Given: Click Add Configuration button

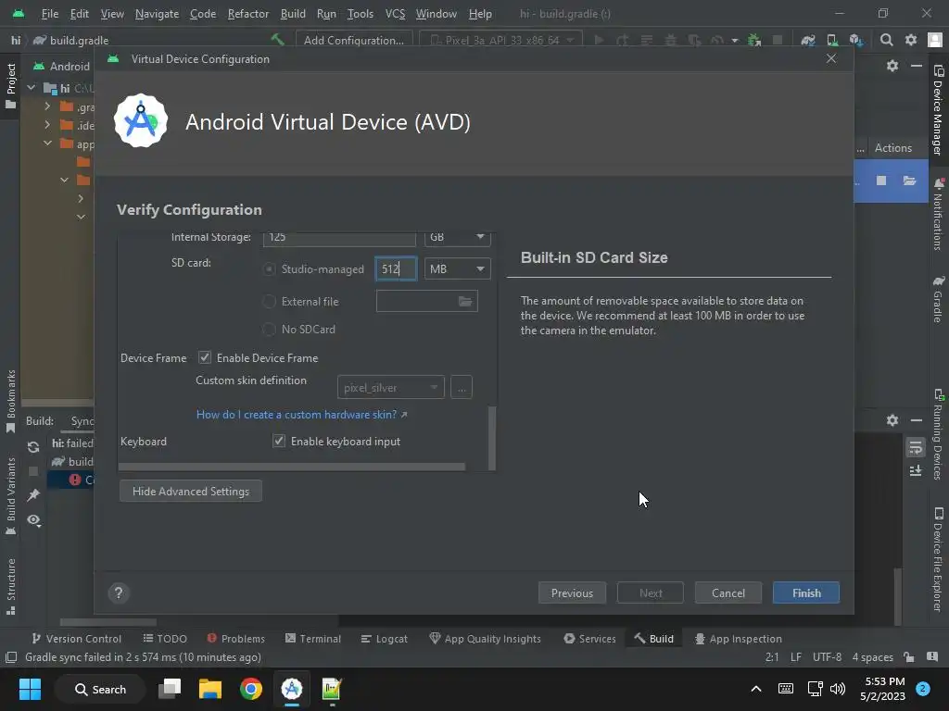Looking at the screenshot, I should pos(353,40).
